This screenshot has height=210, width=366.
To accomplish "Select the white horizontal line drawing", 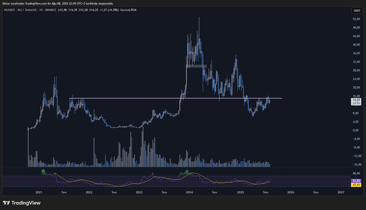I will (176, 98).
